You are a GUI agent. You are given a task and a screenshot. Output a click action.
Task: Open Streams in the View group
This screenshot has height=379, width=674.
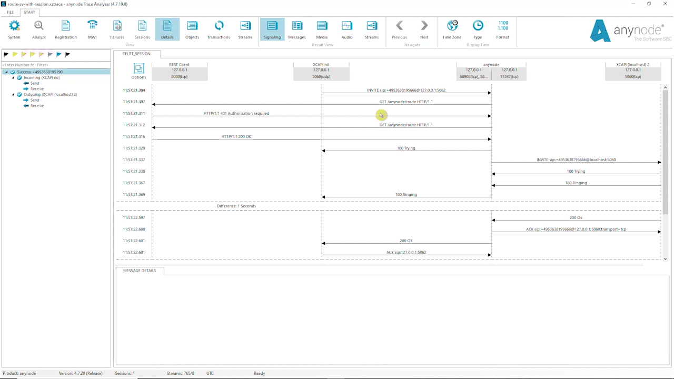(x=245, y=29)
